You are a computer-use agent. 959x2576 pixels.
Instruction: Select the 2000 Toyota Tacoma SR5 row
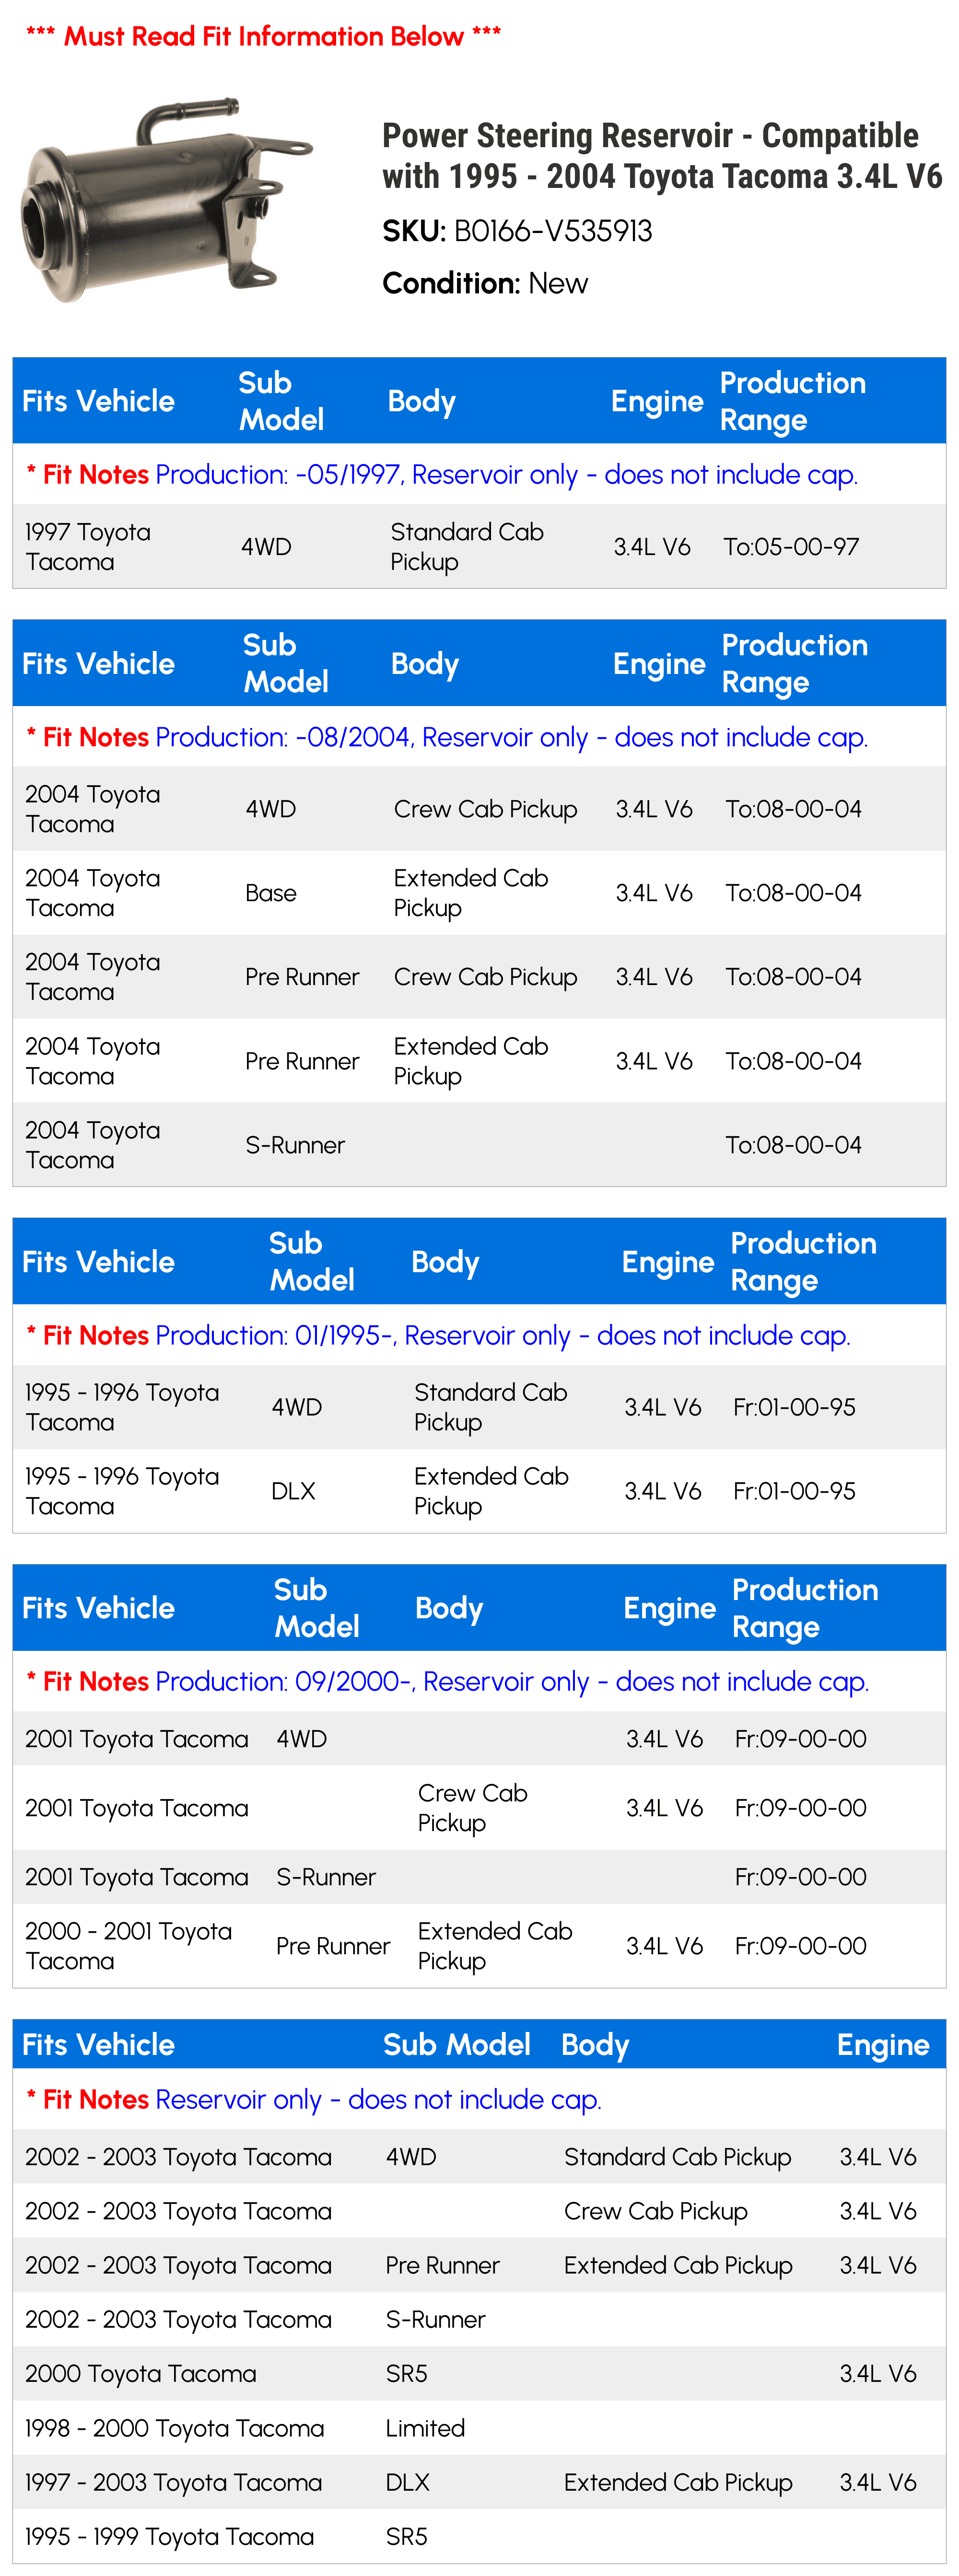479,2373
